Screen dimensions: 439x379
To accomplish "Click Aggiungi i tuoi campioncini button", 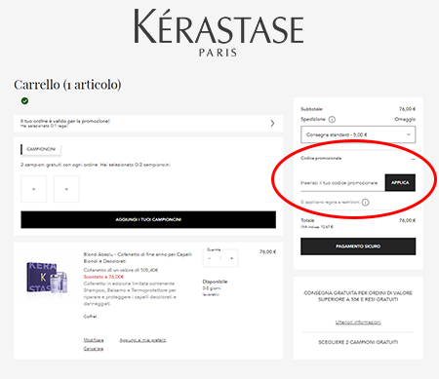I will 148,219.
